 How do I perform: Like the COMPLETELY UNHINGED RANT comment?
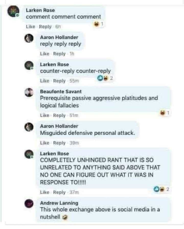(x=45, y=192)
